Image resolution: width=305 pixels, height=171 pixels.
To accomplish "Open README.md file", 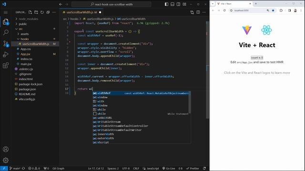I will point(27,94).
